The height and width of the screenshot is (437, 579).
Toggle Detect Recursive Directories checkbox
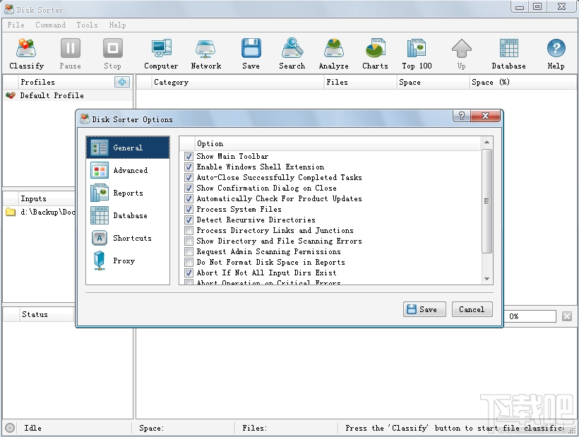pyautogui.click(x=189, y=220)
